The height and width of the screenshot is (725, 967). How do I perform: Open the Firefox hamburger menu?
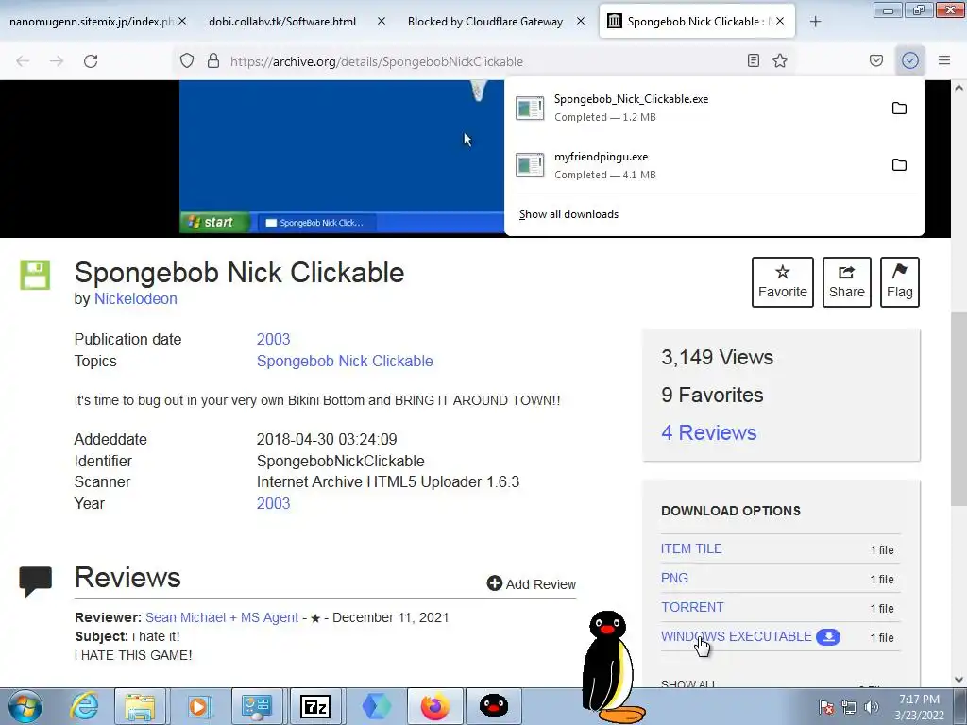coord(944,60)
